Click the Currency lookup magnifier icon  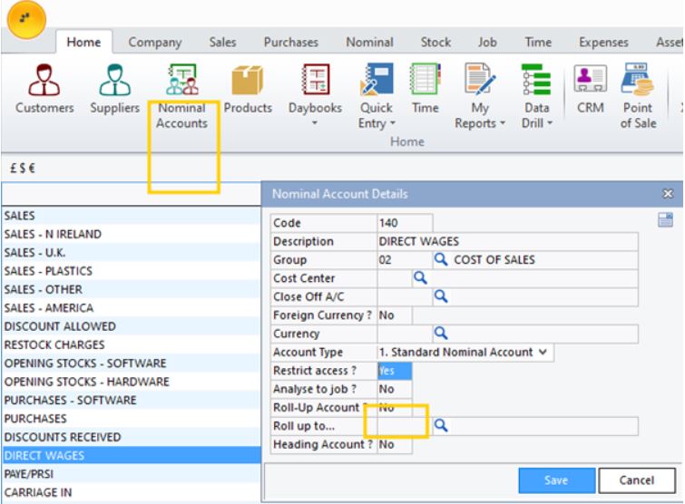tap(441, 334)
